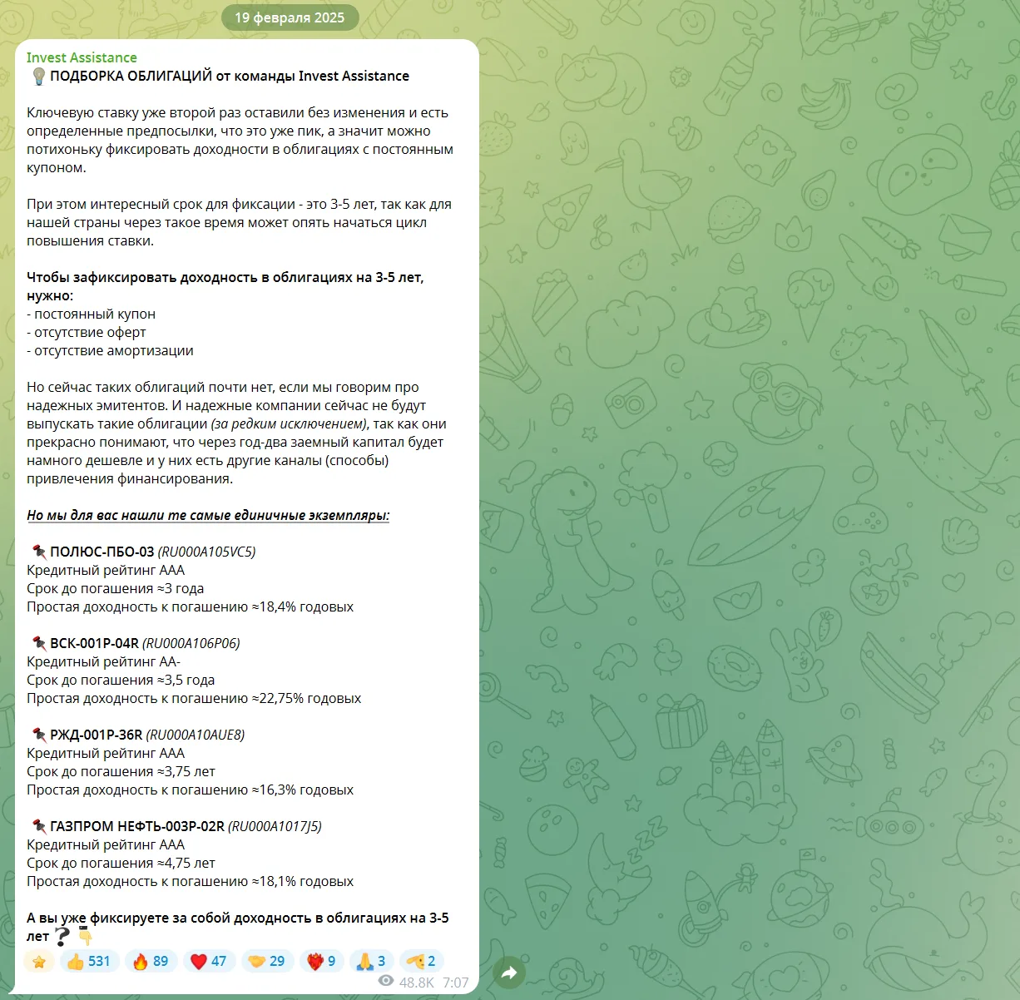Viewport: 1020px width, 1000px height.
Task: Click the pushpin next to РЖД-001Р-36R
Action: coord(38,735)
